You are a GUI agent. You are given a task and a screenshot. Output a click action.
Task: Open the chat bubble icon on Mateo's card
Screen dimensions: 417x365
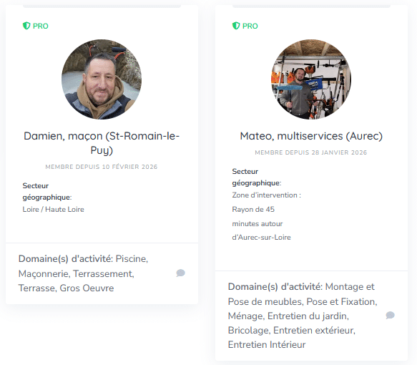coord(390,315)
